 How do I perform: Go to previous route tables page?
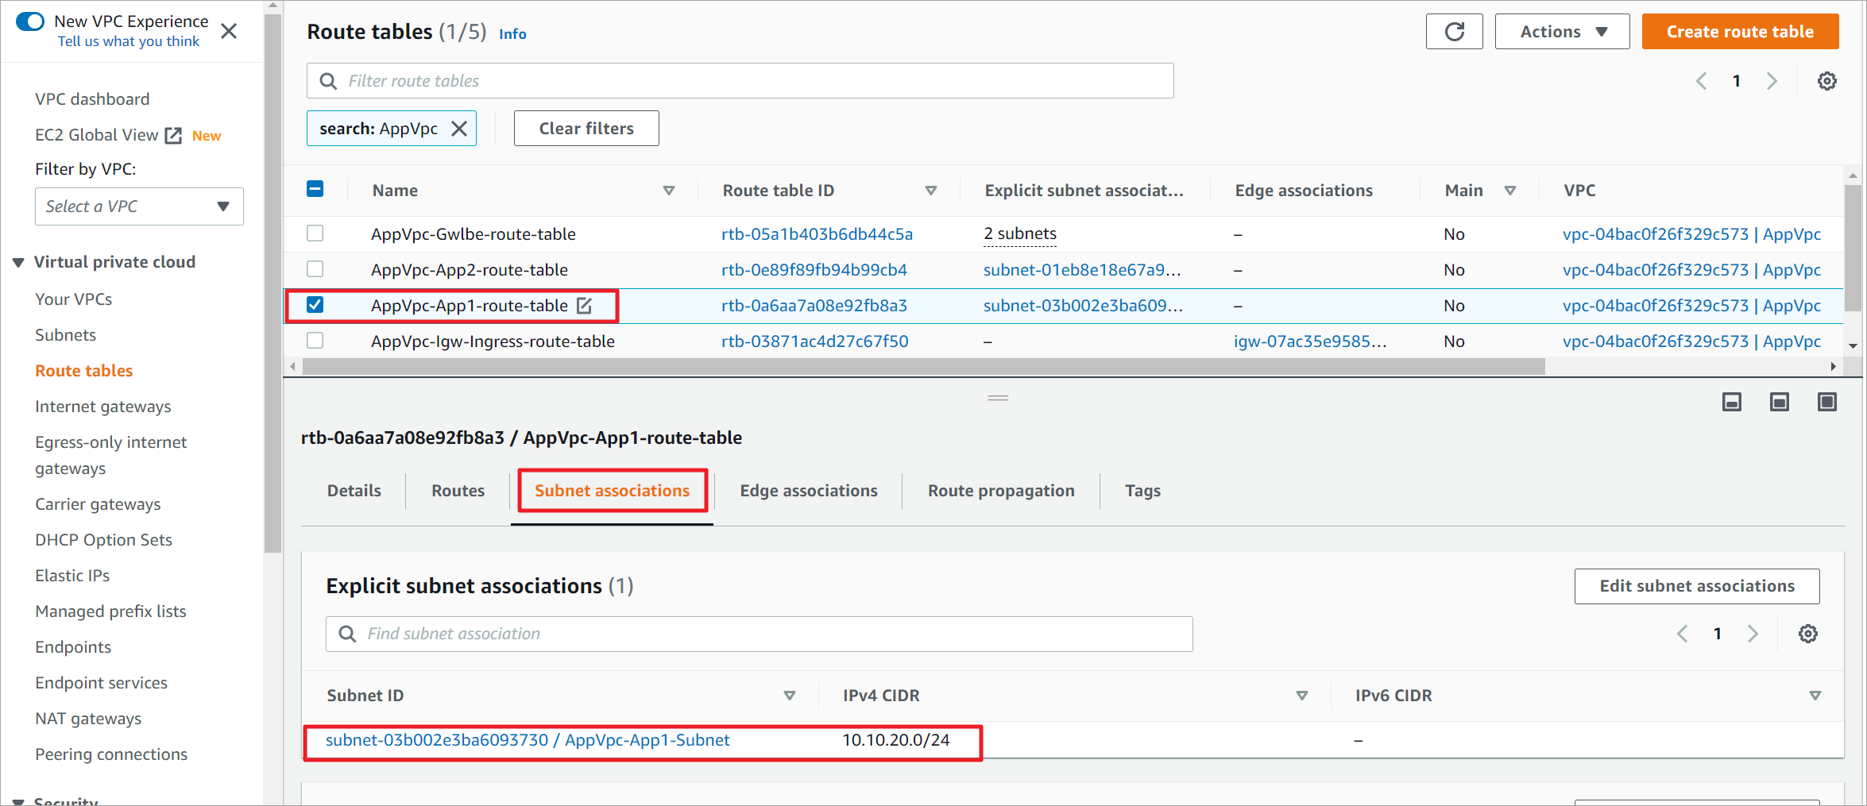click(1701, 81)
